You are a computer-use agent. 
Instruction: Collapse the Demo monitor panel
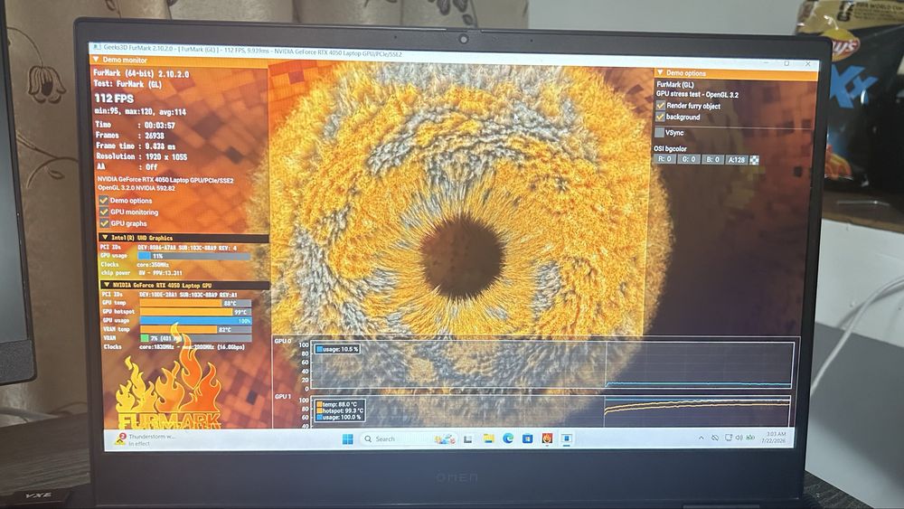click(x=96, y=60)
